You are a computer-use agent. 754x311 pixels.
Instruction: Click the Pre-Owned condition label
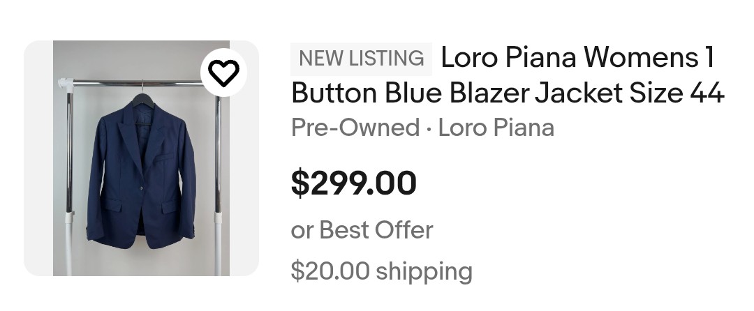pos(355,128)
